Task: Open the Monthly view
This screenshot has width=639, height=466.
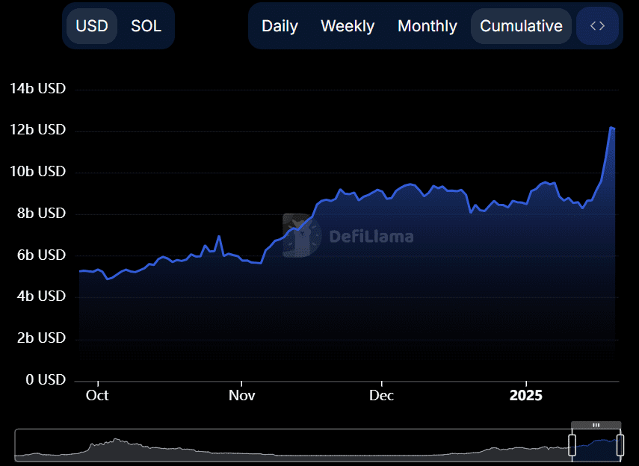Action: point(427,25)
